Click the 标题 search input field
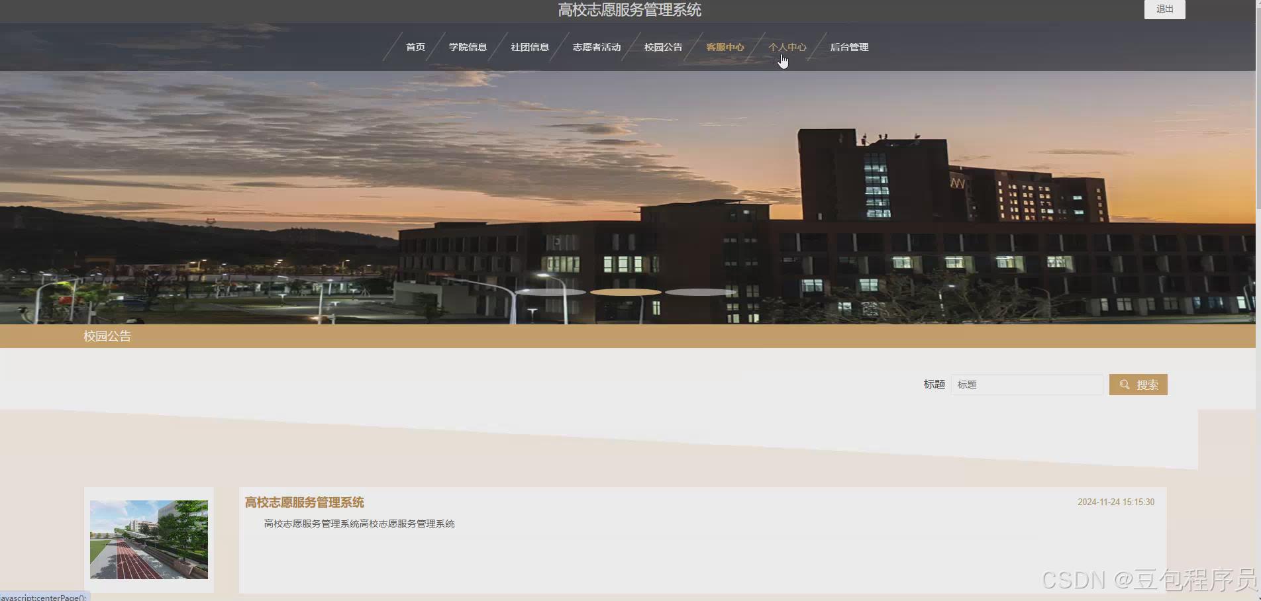 tap(1027, 384)
